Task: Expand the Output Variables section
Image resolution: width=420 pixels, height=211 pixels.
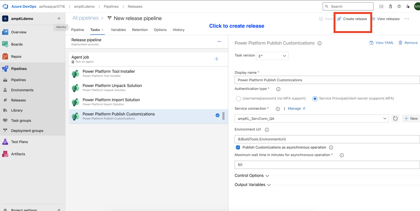Action: click(x=253, y=185)
